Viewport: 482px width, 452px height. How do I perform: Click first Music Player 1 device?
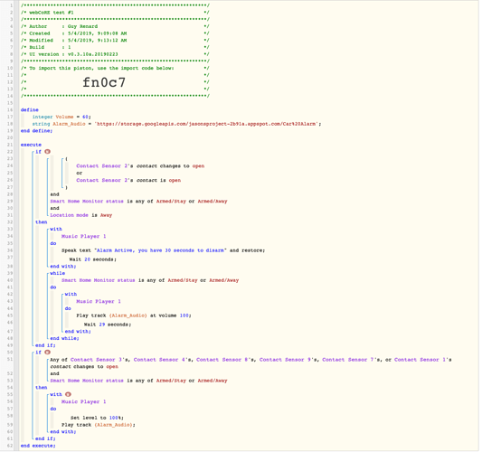[83, 236]
